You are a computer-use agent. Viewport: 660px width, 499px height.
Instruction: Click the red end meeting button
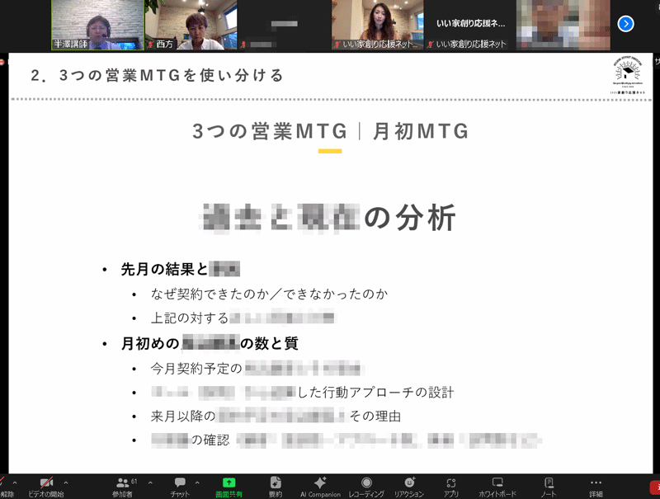655,485
